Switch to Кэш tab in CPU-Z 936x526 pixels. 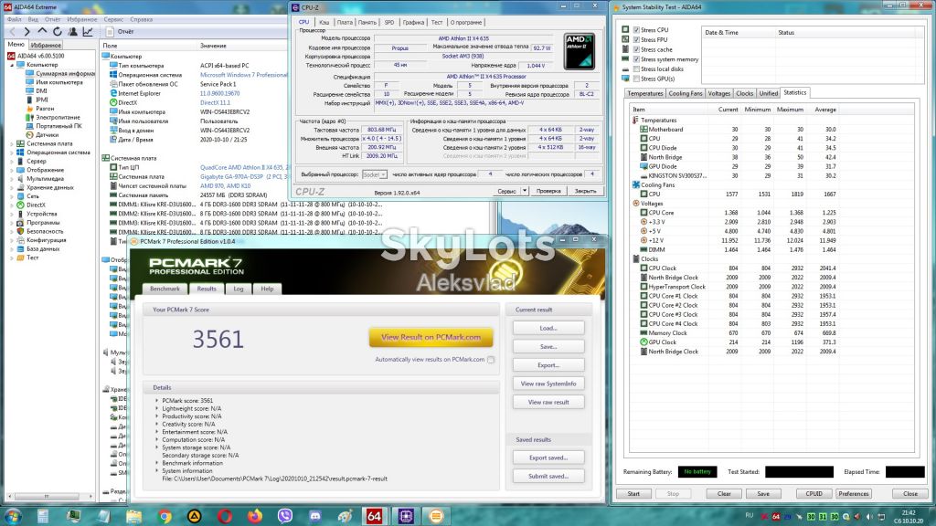(324, 22)
